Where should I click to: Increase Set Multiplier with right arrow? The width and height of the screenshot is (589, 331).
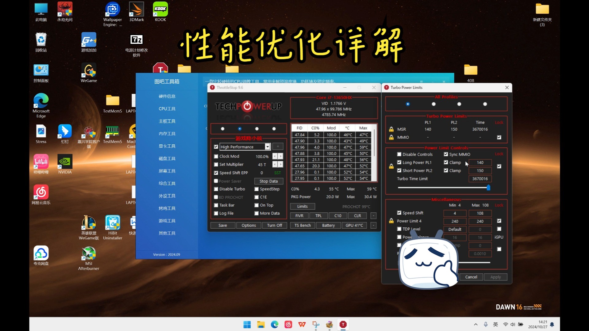(x=280, y=165)
